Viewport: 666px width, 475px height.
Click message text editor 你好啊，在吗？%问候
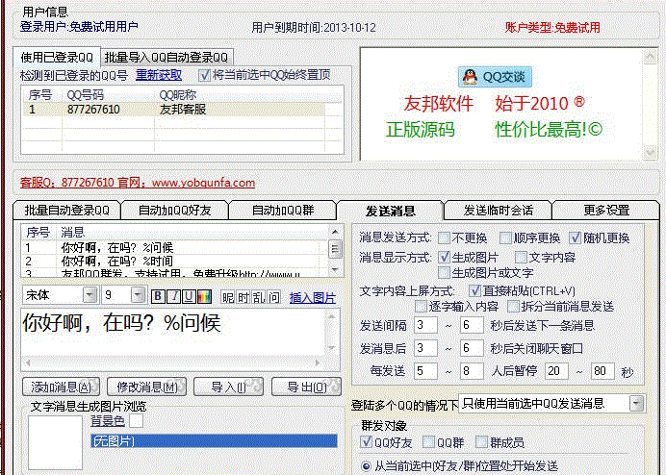tap(173, 332)
